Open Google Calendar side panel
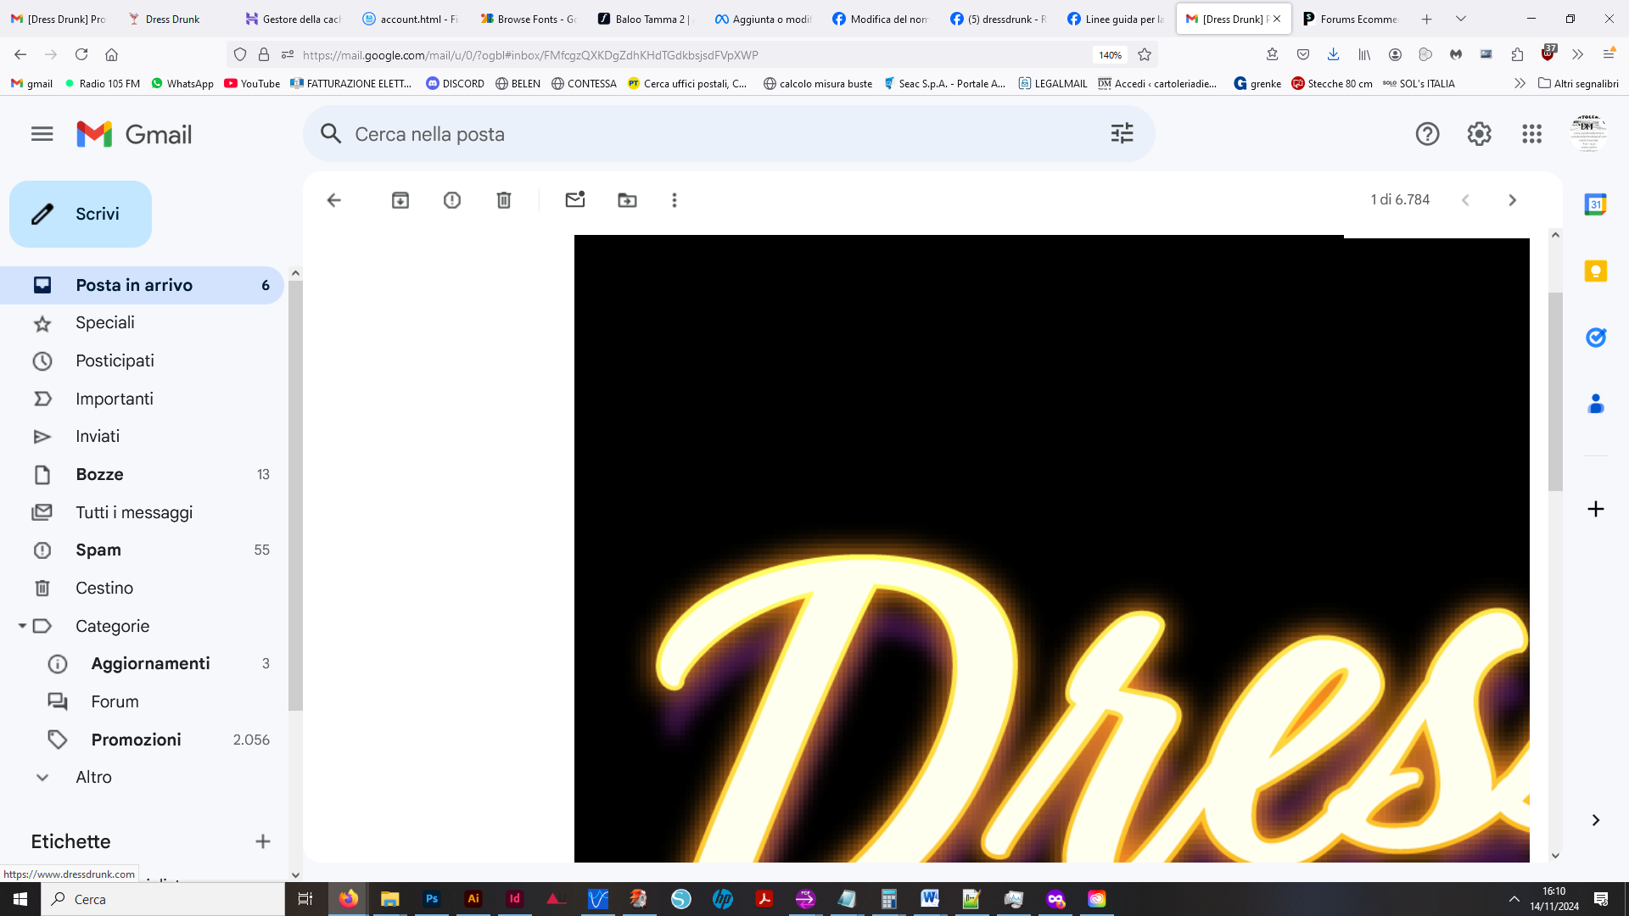1629x916 pixels. click(x=1596, y=204)
